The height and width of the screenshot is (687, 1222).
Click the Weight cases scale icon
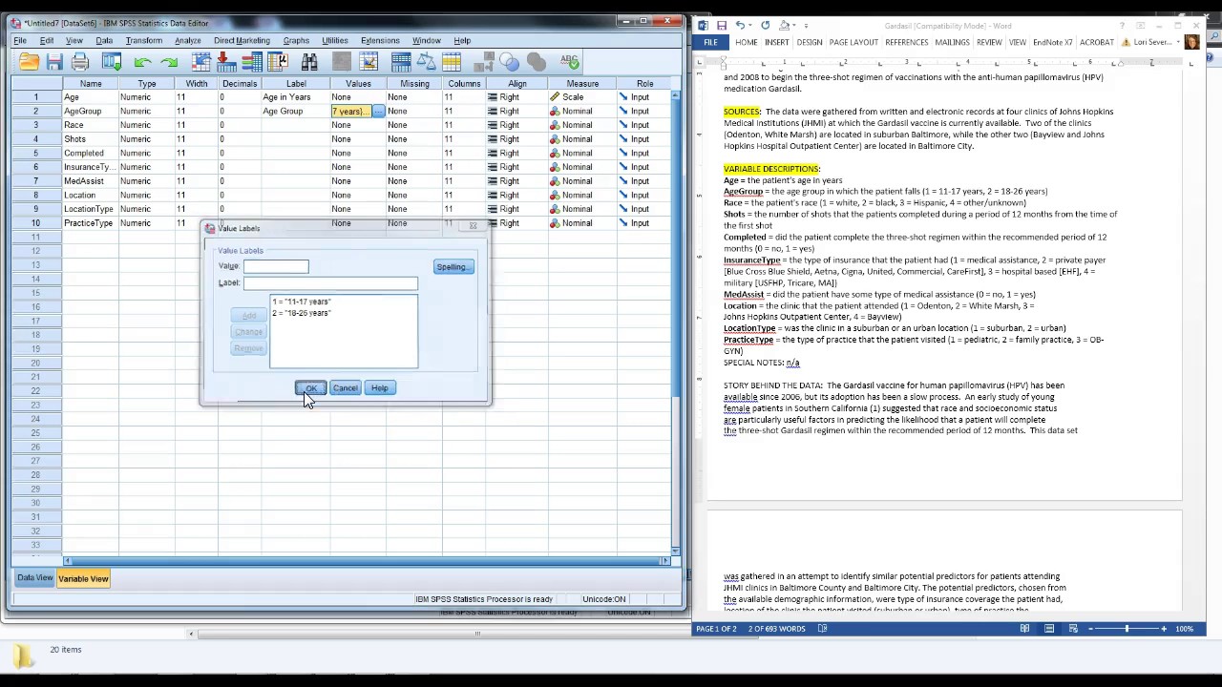pos(426,62)
